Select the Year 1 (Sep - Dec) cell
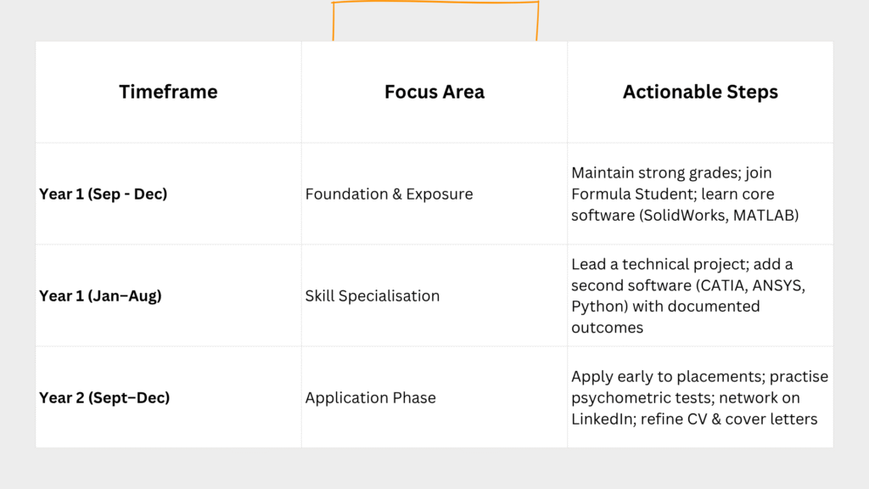The image size is (869, 489). [103, 194]
